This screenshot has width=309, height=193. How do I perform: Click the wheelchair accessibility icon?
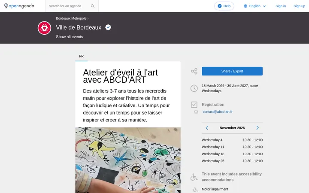click(x=194, y=177)
